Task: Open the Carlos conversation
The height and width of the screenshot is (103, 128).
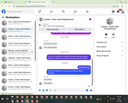Action: click(17, 45)
